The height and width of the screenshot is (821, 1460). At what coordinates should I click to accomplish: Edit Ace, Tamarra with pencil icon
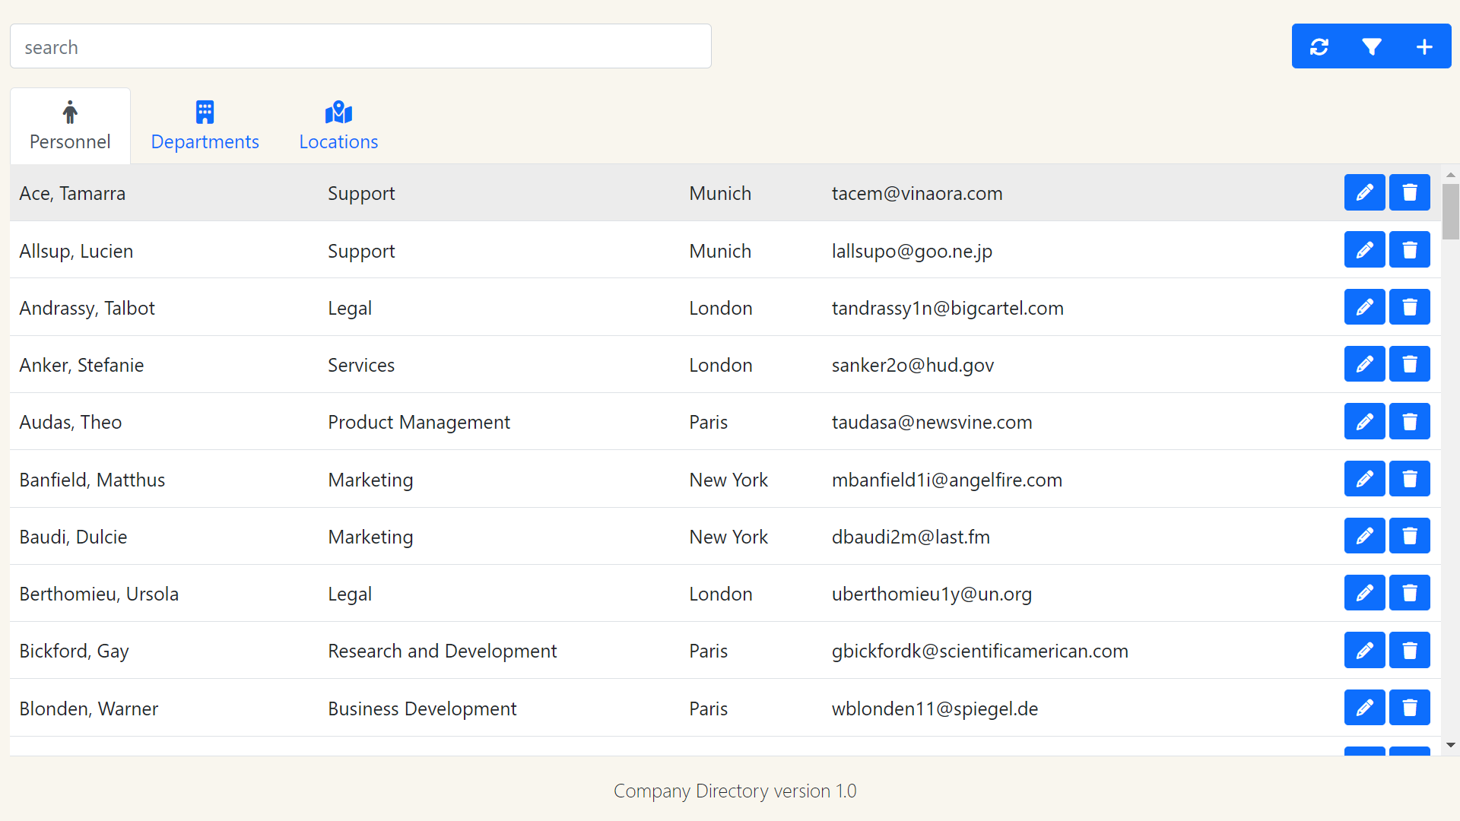(1364, 192)
